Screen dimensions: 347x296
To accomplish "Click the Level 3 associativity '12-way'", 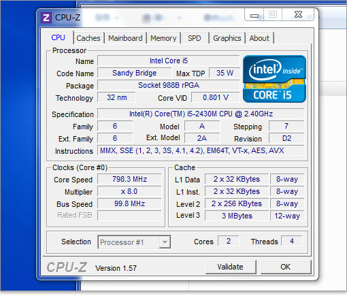I will click(x=287, y=216).
